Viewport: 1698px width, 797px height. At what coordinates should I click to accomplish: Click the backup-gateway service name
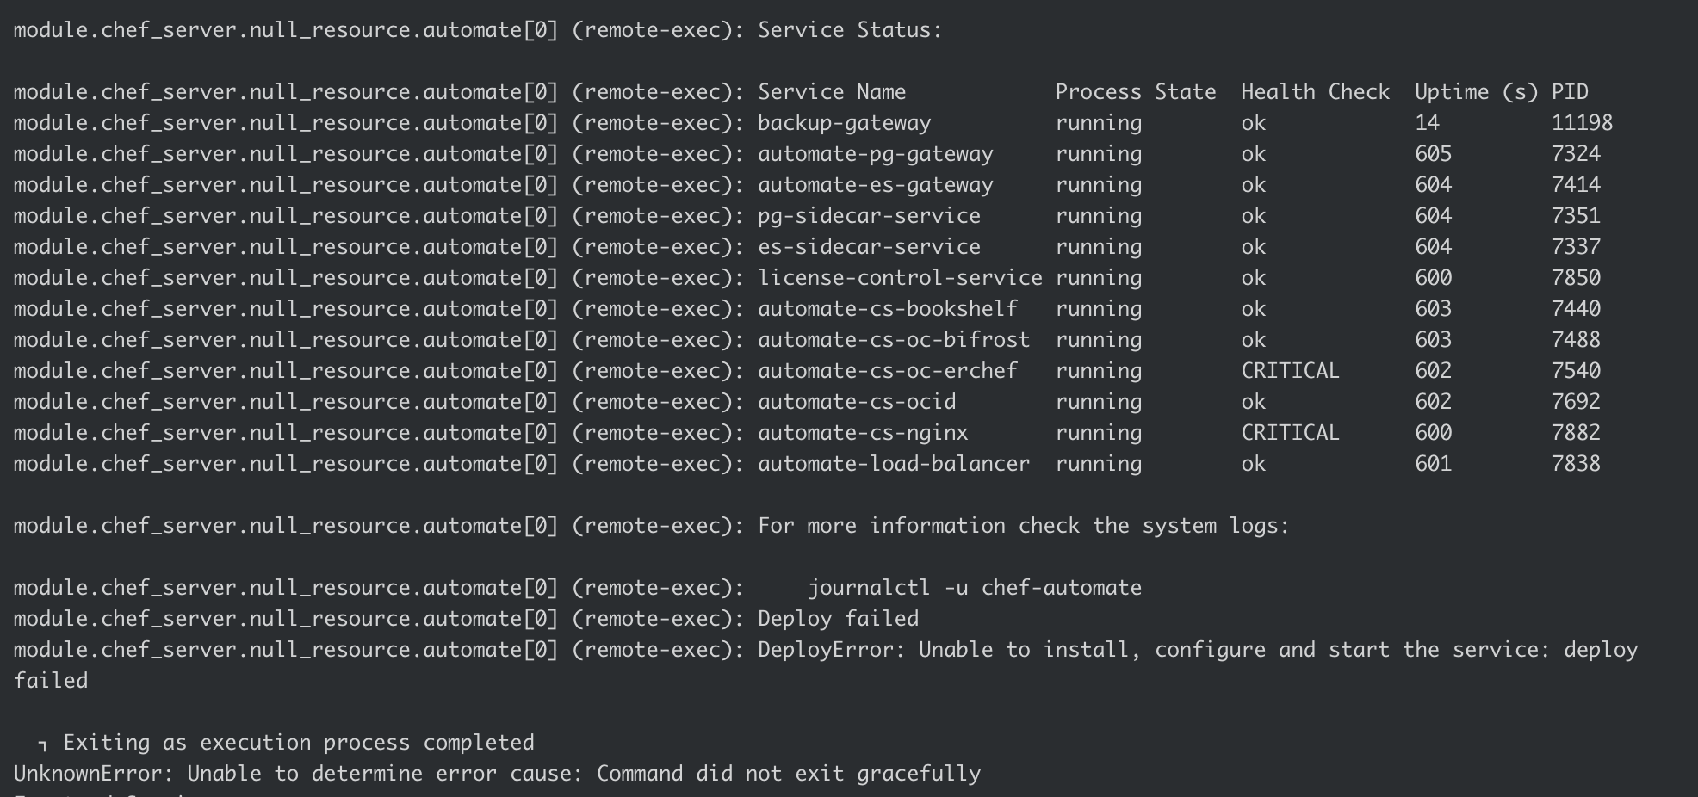(x=844, y=123)
